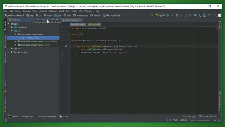This screenshot has height=127, width=225.
Task: Open the Code menu
Action: [35, 11]
